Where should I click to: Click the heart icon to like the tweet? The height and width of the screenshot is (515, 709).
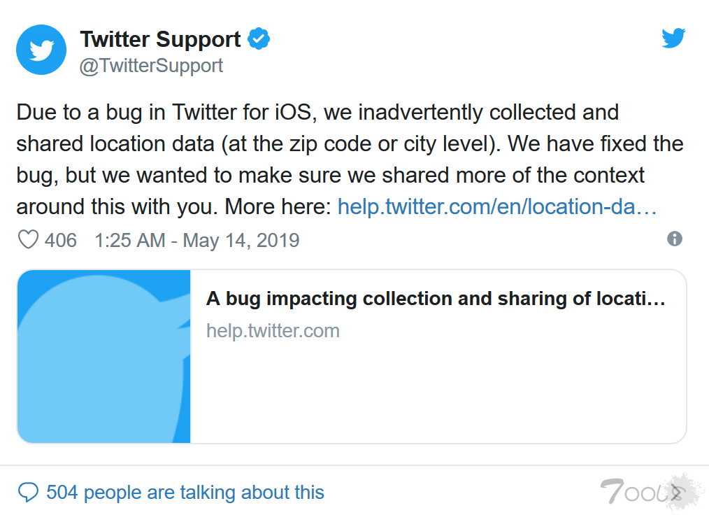(28, 239)
